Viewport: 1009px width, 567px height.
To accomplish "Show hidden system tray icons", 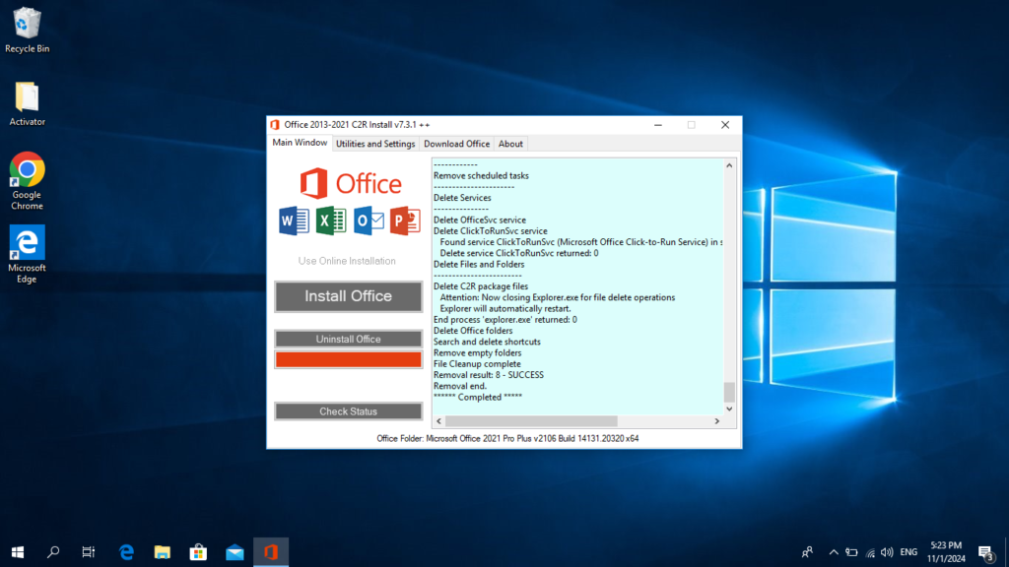I will tap(834, 552).
